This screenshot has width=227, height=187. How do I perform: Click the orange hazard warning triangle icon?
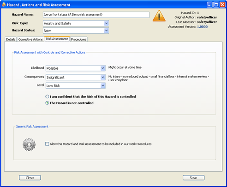(x=159, y=16)
